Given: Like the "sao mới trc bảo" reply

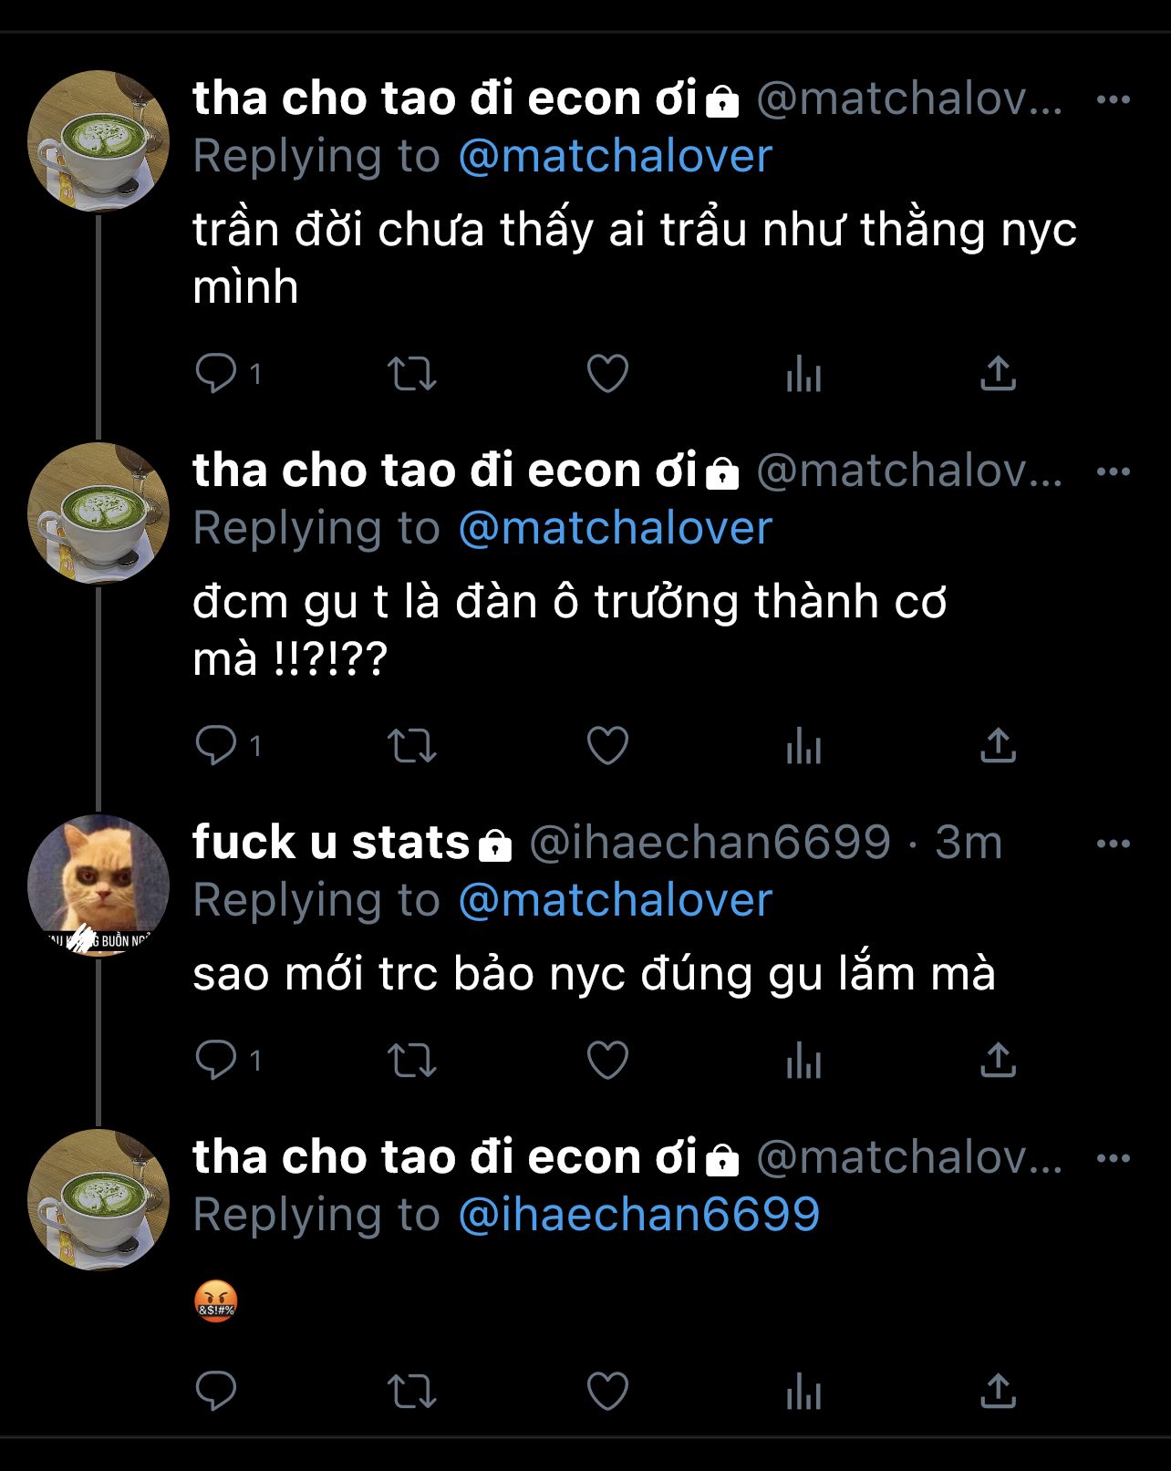Looking at the screenshot, I should point(607,1061).
